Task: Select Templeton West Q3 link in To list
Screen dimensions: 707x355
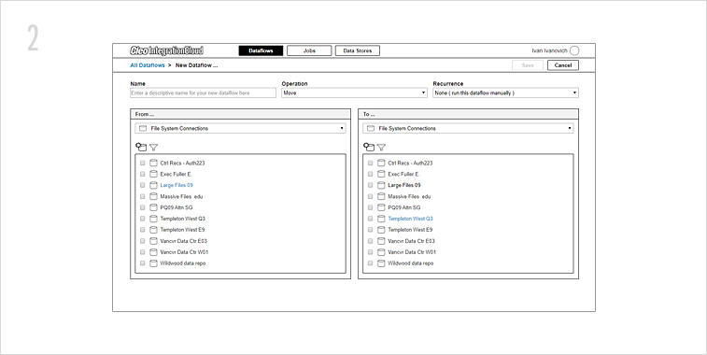Action: click(x=410, y=219)
